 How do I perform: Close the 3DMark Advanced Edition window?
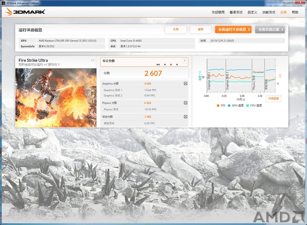click(x=301, y=2)
